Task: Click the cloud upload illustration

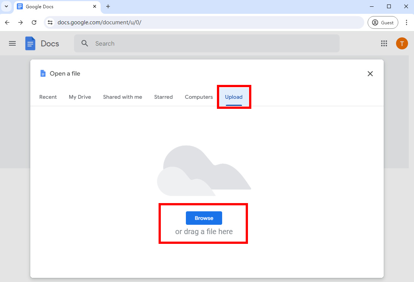Action: click(x=204, y=171)
